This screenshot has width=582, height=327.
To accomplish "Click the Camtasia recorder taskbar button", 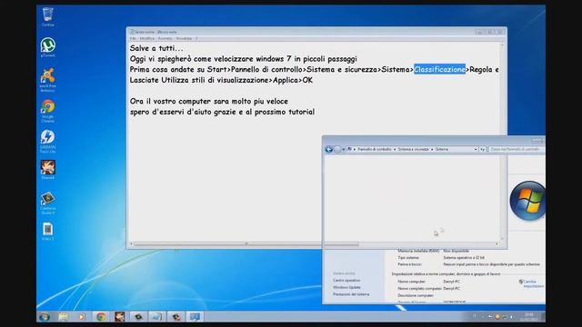I will 176,317.
